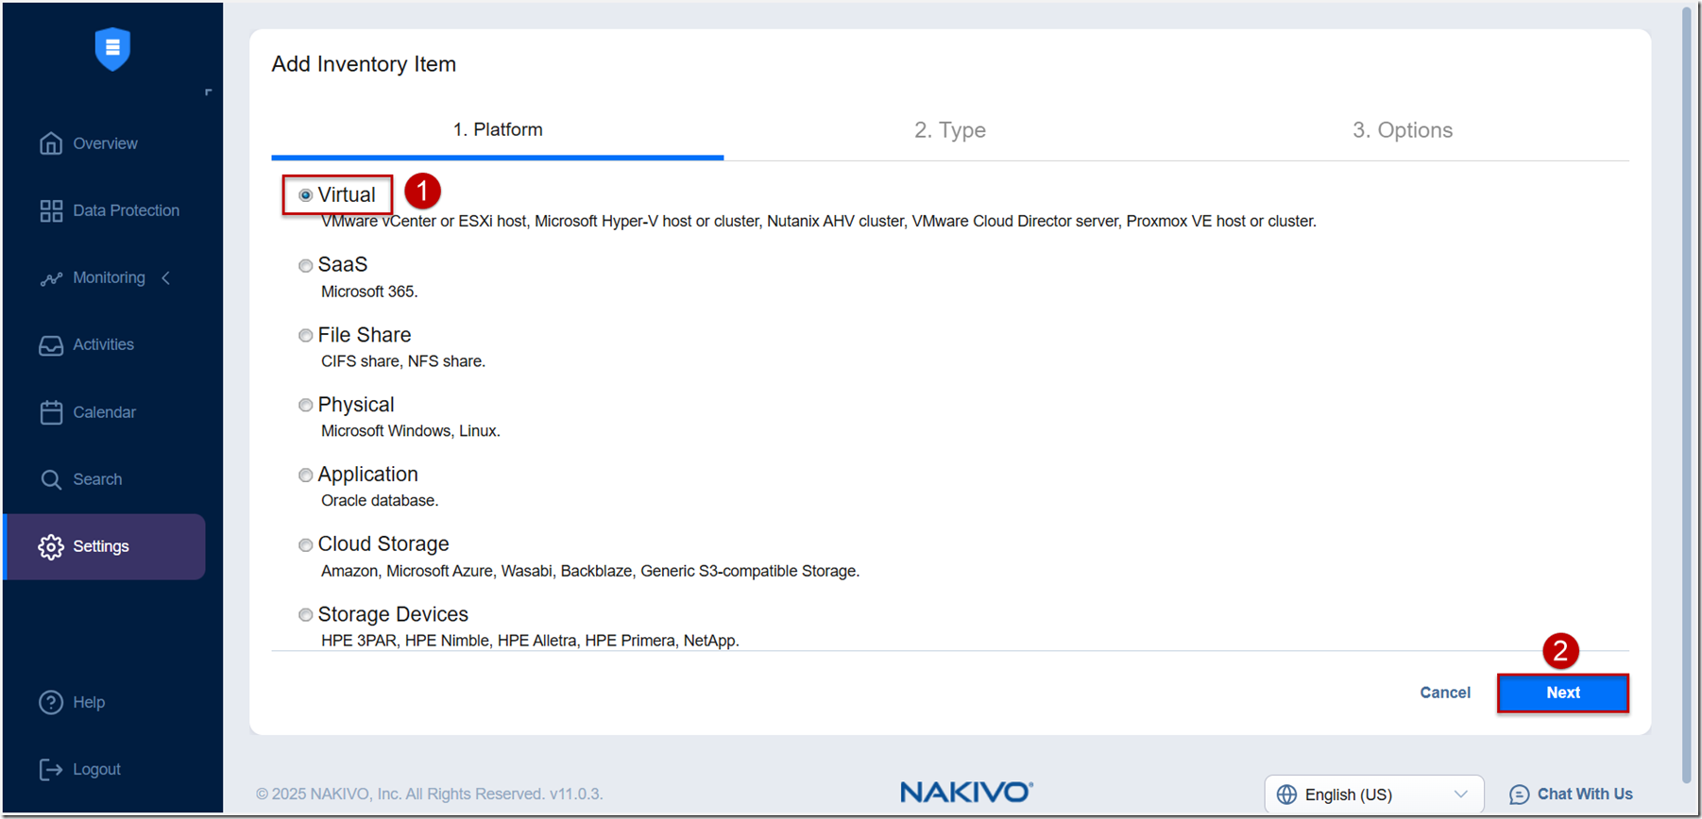Click the Calendar label in sidebar
Screen dimensions: 1702x819
coord(104,412)
